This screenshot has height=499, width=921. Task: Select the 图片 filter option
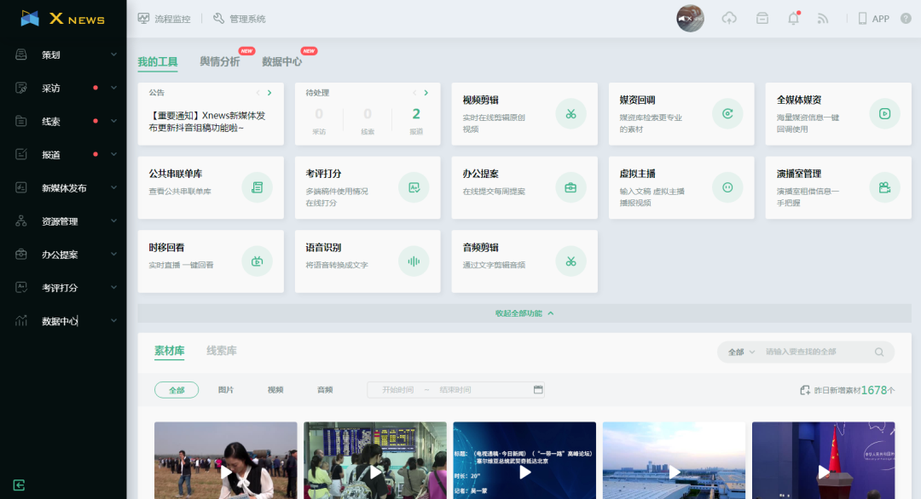(226, 390)
